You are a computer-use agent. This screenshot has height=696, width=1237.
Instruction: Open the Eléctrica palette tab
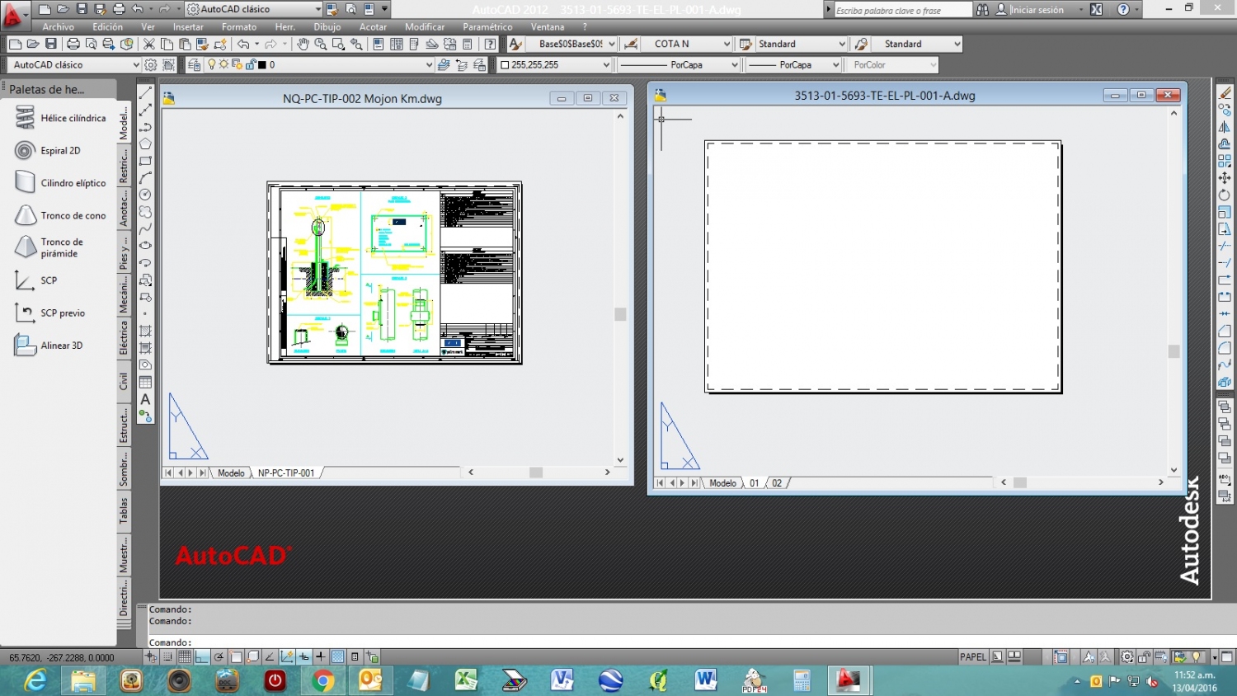click(x=124, y=337)
